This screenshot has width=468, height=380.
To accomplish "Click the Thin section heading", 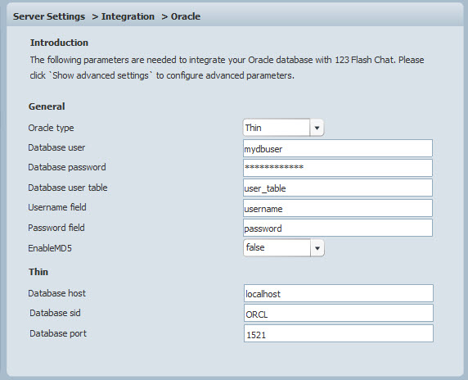I will 38,272.
